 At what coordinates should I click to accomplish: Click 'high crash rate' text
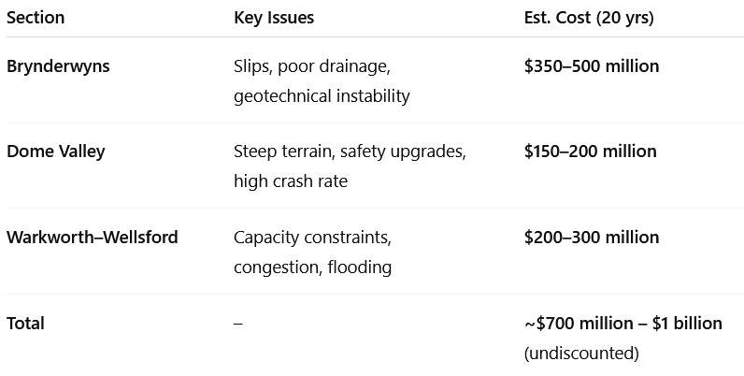291,181
